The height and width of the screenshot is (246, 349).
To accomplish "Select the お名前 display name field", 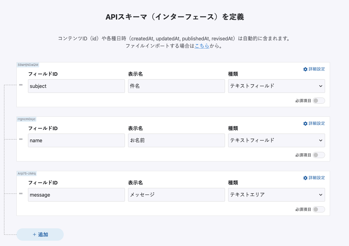I will [176, 140].
